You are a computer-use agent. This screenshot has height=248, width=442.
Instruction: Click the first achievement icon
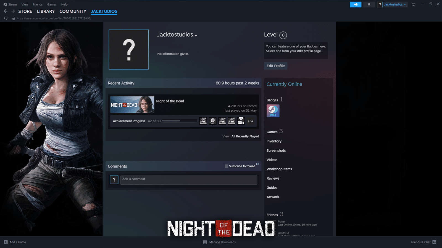[x=203, y=121]
